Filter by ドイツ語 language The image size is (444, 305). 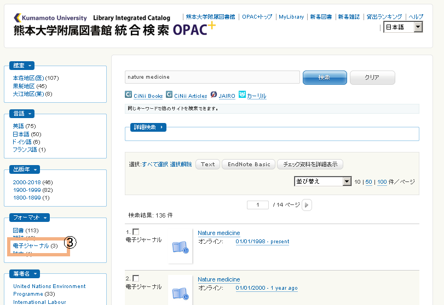[22, 142]
